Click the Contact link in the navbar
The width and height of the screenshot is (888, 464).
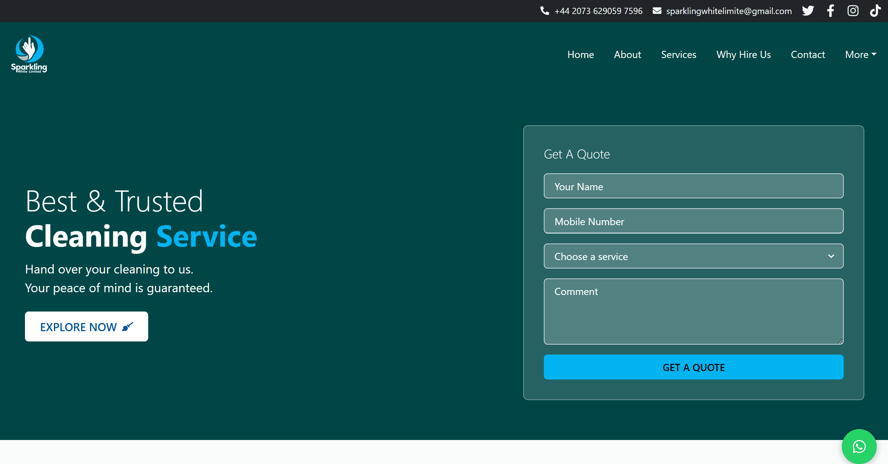808,55
